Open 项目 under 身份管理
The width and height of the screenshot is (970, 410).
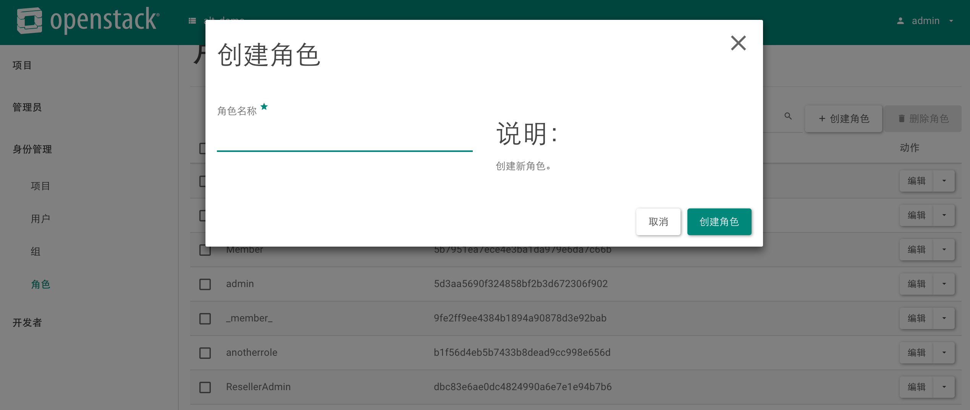pyautogui.click(x=40, y=186)
